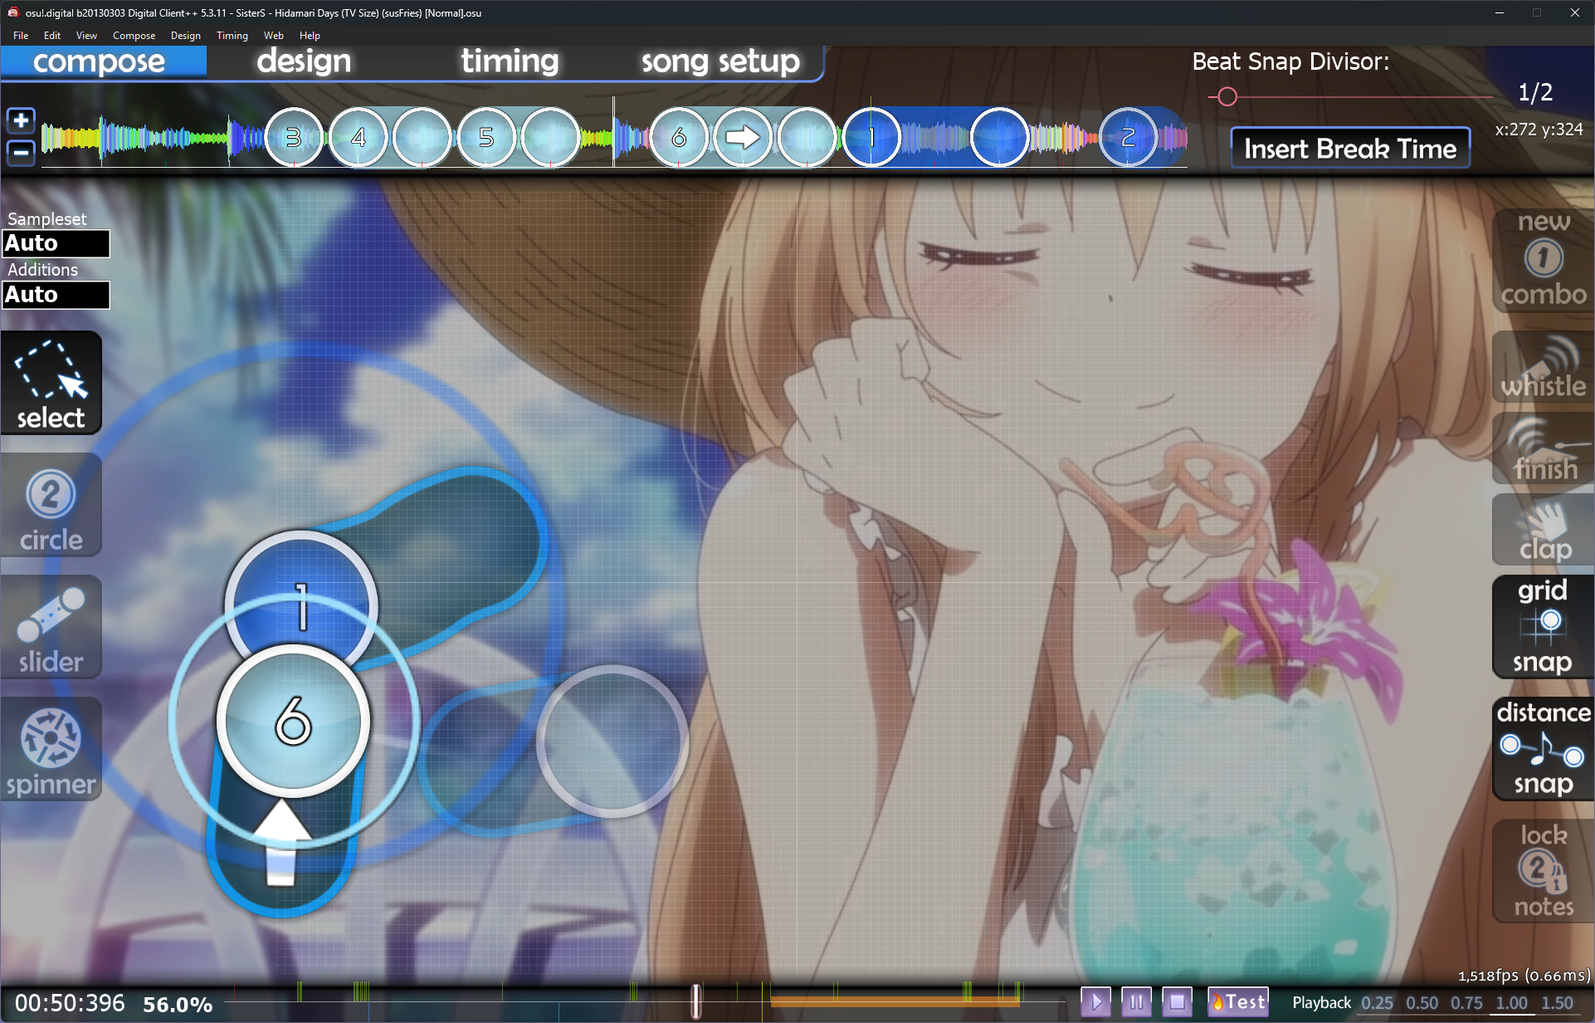Click the play button

(x=1095, y=1002)
